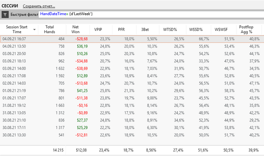Click Total Hands cell 1 632
This screenshot has height=156, width=264.
click(x=60, y=68)
